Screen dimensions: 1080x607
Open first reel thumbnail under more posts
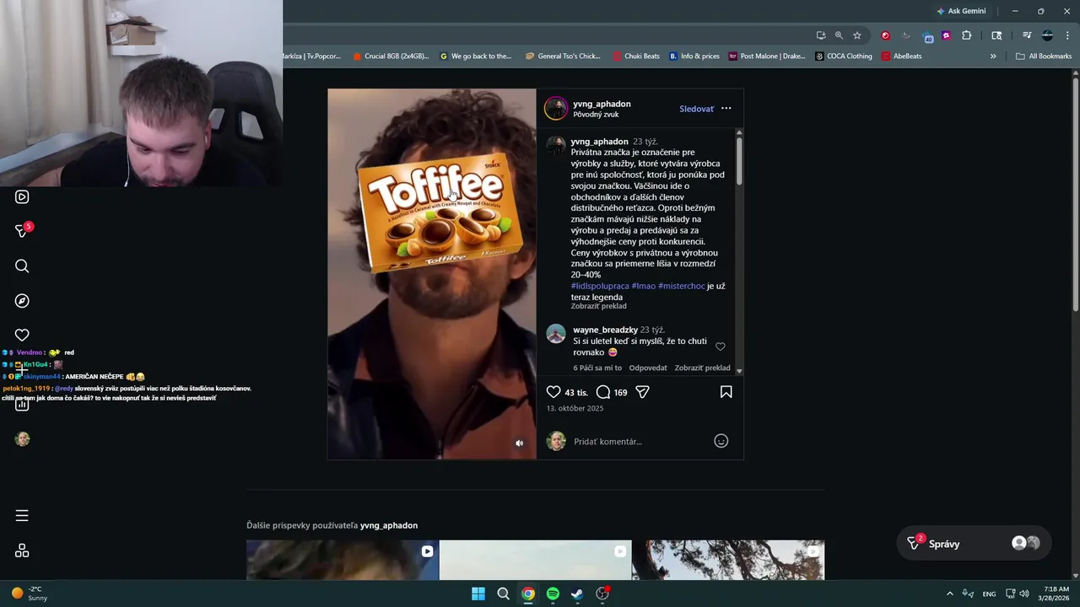coord(342,560)
